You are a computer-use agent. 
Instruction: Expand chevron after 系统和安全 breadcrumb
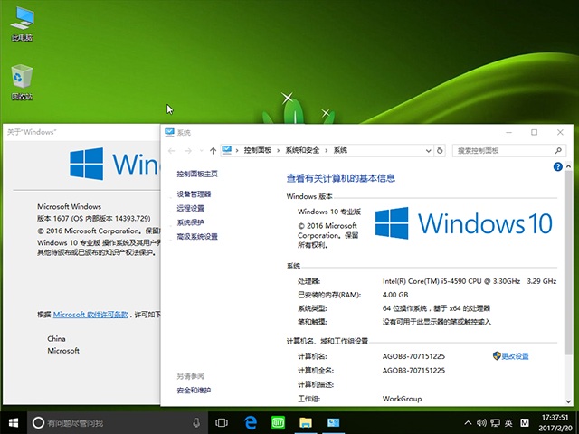tap(327, 151)
